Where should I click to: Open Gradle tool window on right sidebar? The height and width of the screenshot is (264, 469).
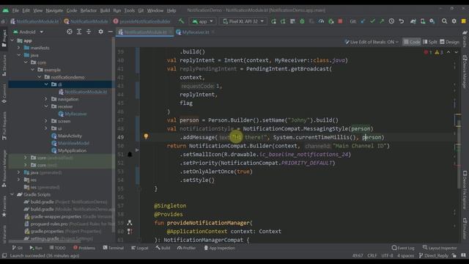tap(465, 39)
